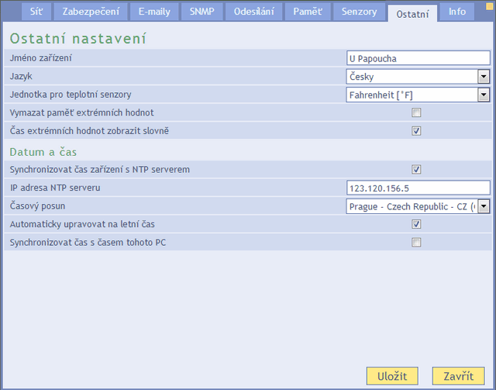496x390 pixels.
Task: Open the Senzory tab
Action: (359, 12)
